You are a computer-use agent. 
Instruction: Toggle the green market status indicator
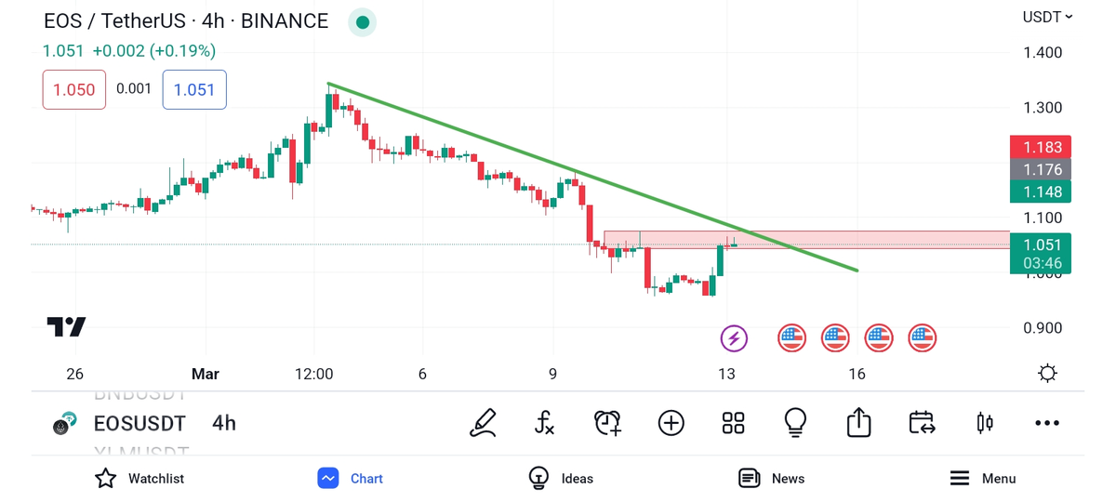[362, 21]
